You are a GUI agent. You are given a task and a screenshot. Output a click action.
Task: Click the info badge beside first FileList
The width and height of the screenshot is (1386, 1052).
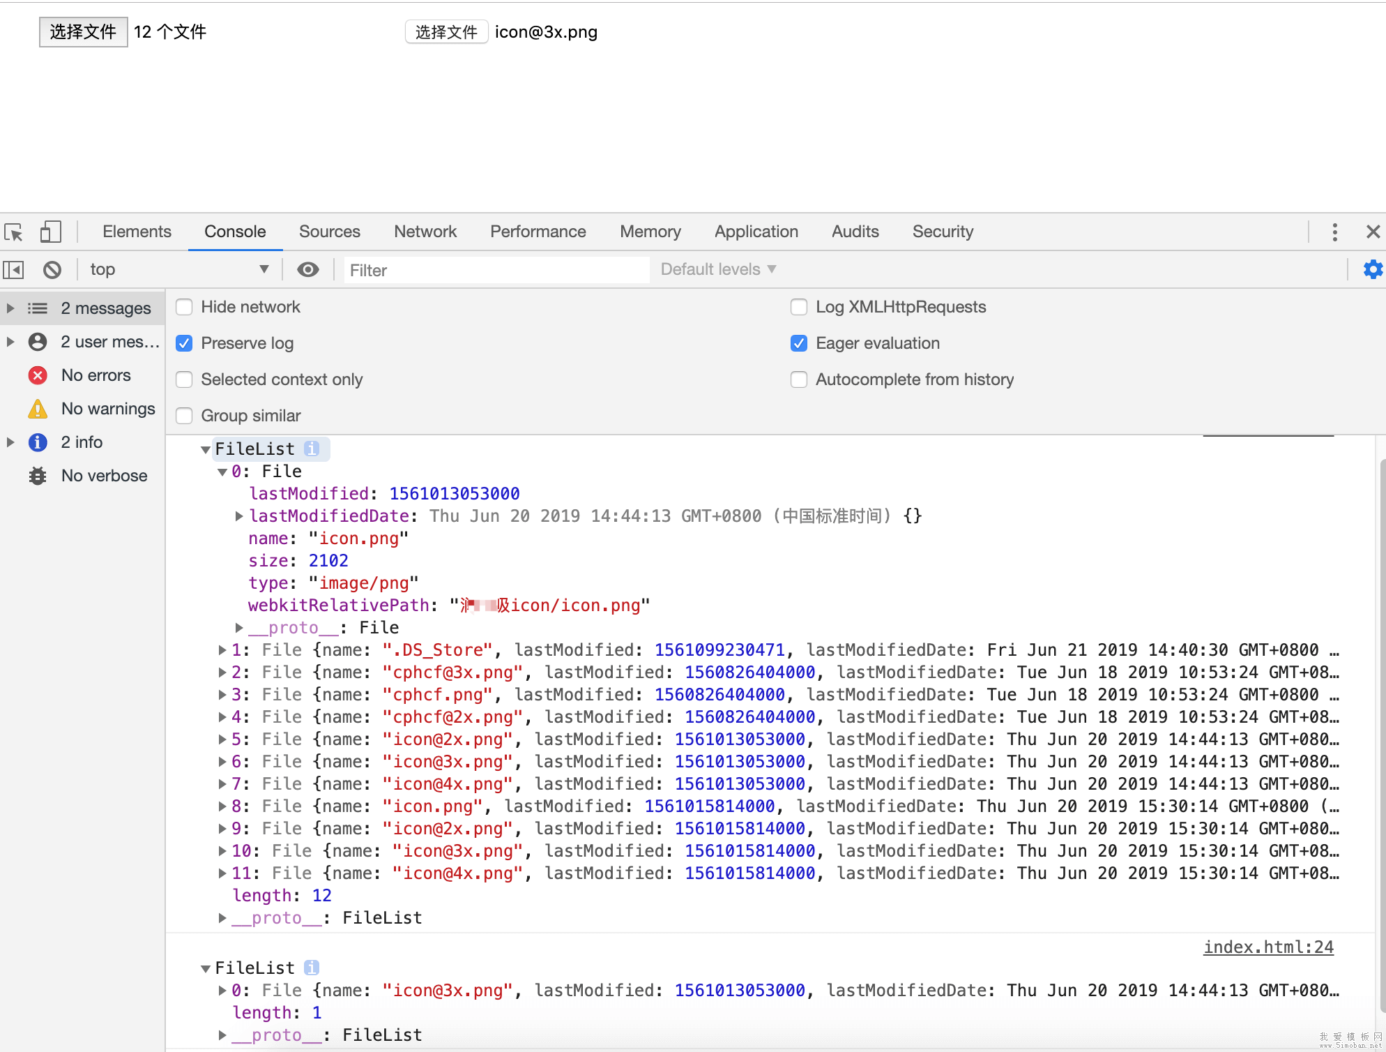[x=312, y=449]
